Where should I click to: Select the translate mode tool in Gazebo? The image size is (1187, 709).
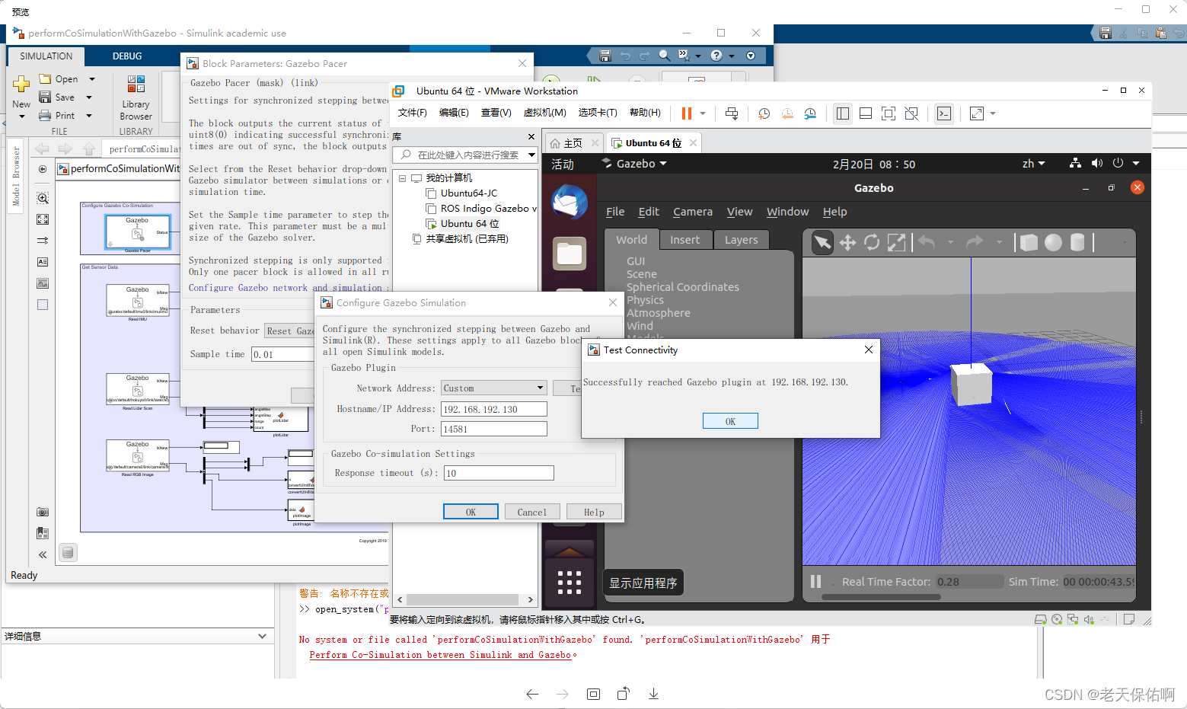point(847,242)
